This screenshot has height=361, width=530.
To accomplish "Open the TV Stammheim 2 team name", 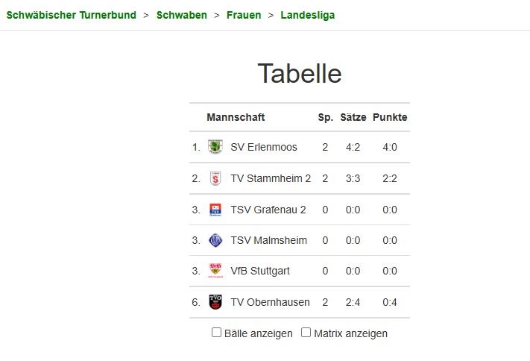I will click(270, 178).
